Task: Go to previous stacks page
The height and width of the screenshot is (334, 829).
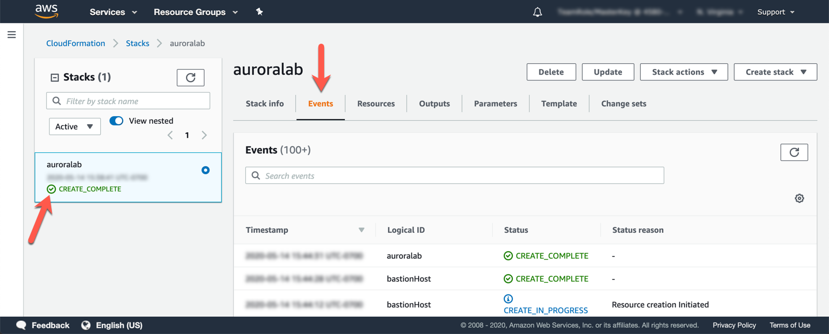Action: click(x=170, y=135)
